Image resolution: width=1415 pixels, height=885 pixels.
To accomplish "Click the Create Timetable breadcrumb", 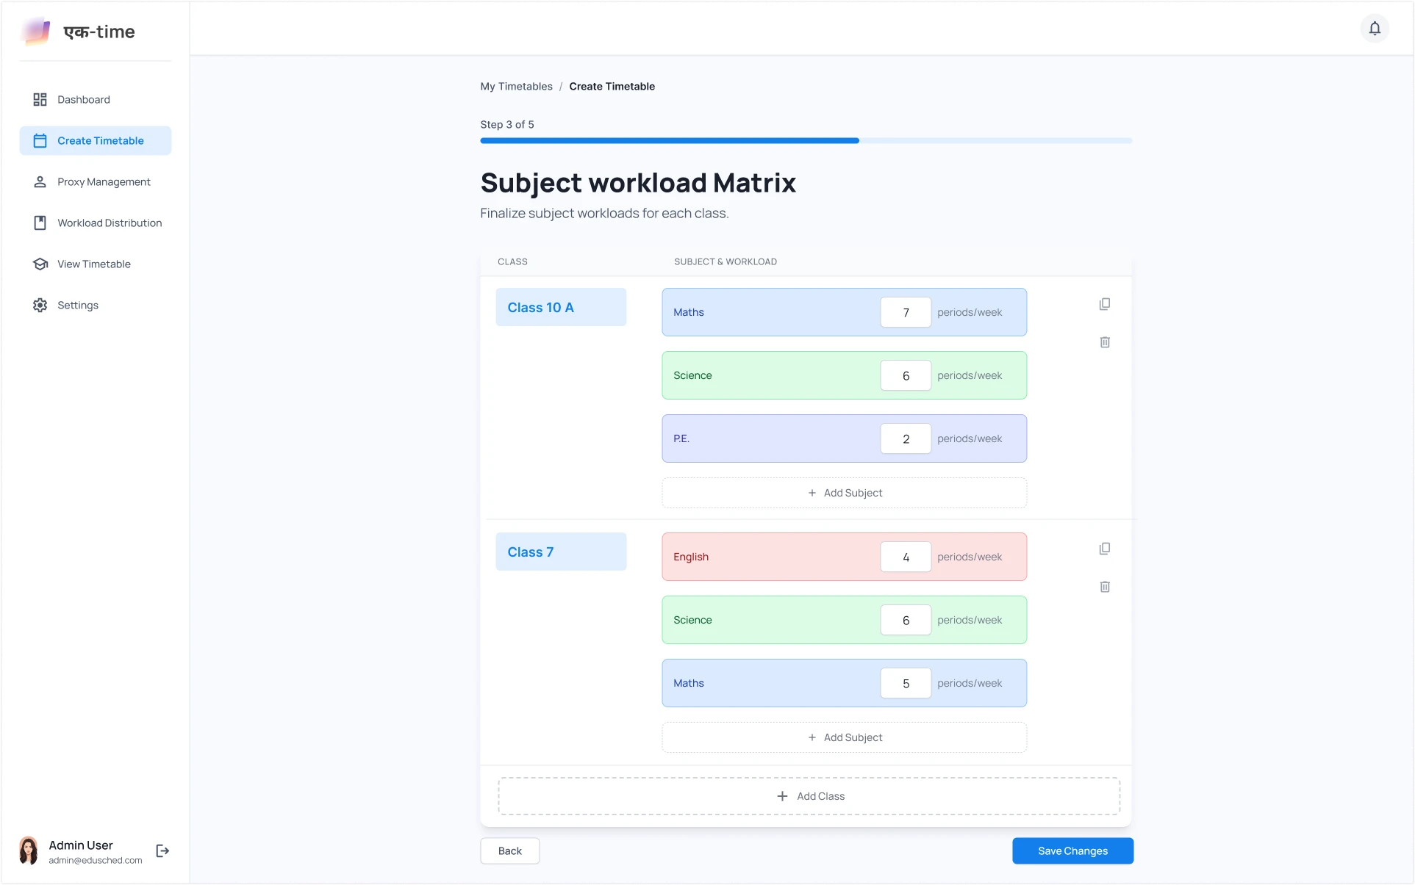I will 612,86.
